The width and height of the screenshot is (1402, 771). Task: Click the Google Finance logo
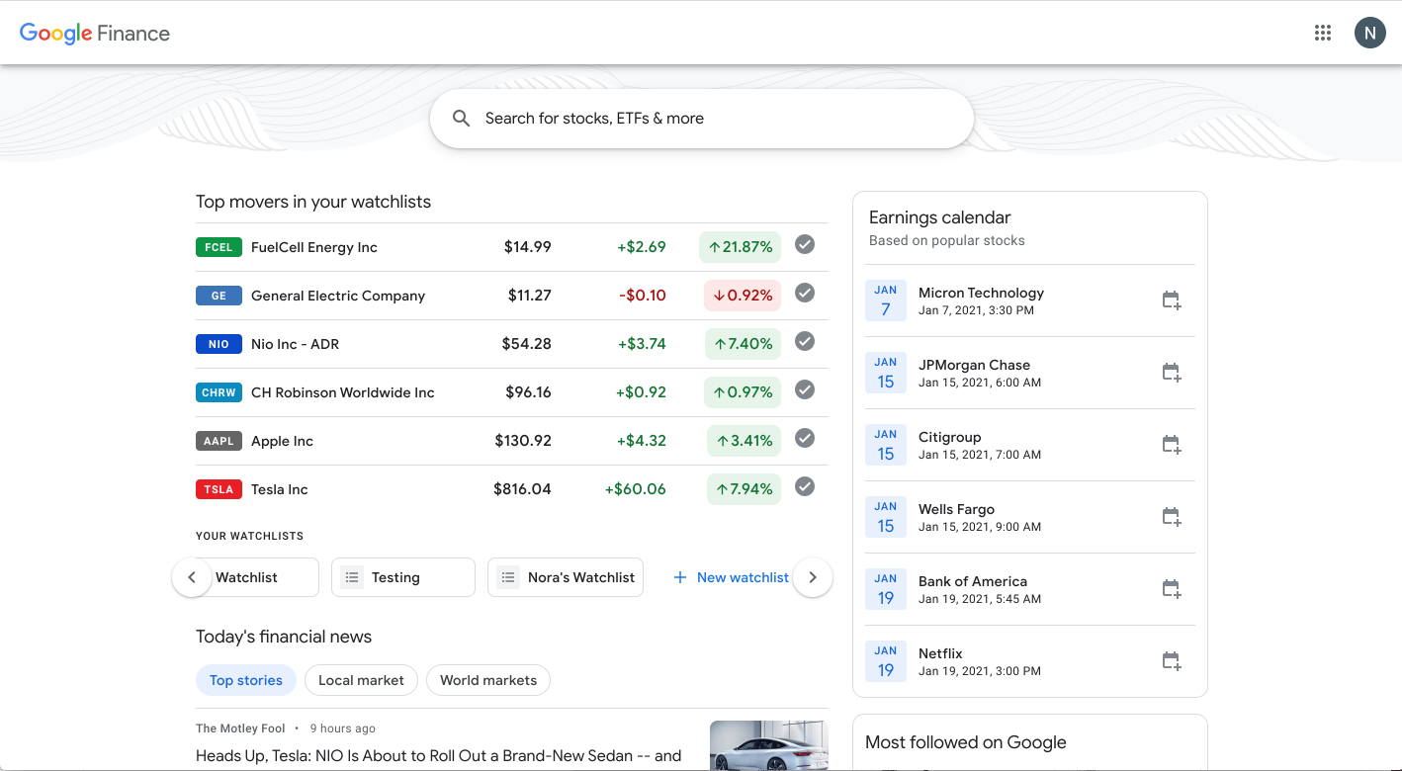click(95, 33)
